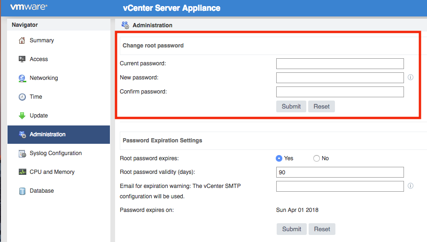Click the green Update arrow icon
This screenshot has width=427, height=242.
22,116
